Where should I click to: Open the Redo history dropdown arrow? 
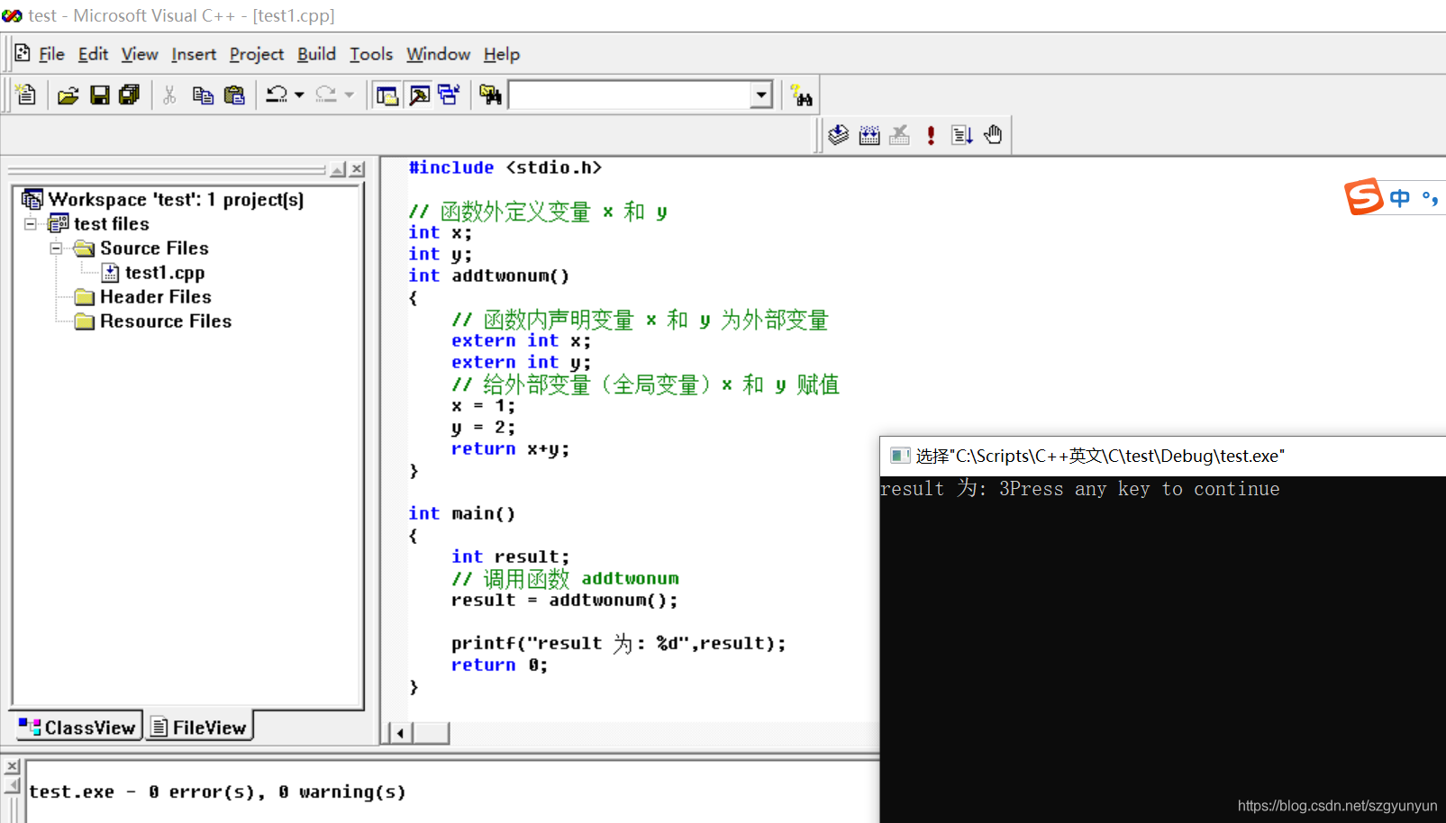(350, 95)
